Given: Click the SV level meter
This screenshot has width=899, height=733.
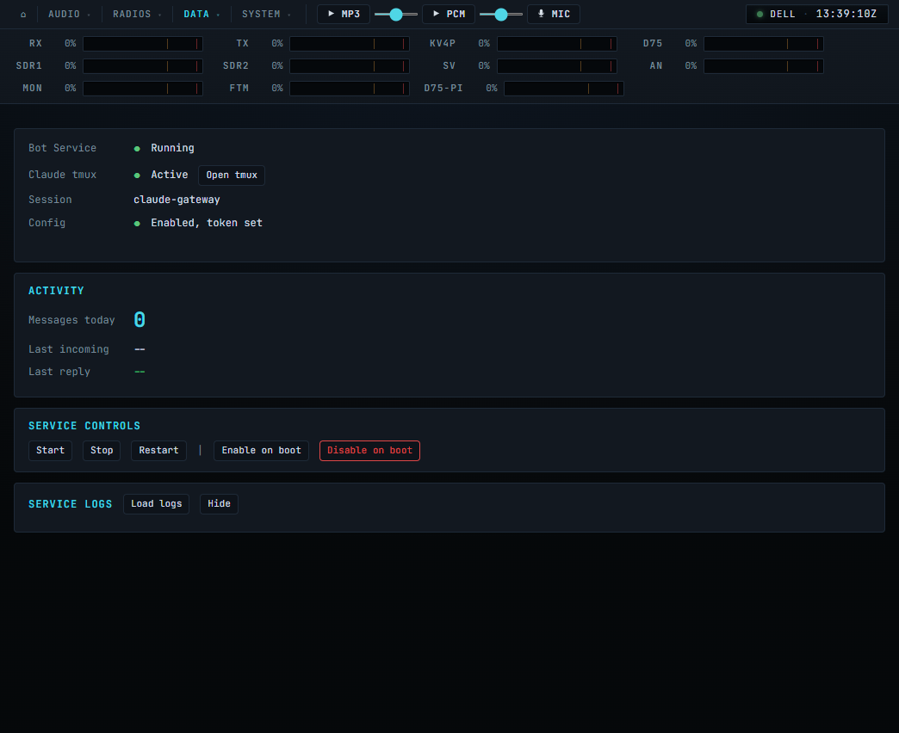Looking at the screenshot, I should (x=557, y=66).
